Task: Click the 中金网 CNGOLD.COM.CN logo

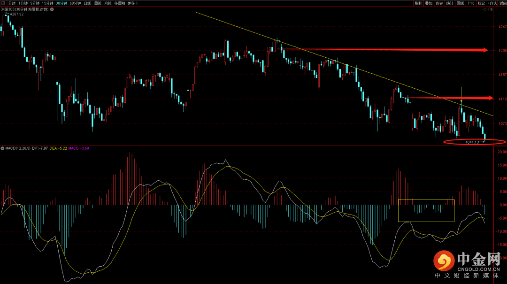Action: point(467,264)
